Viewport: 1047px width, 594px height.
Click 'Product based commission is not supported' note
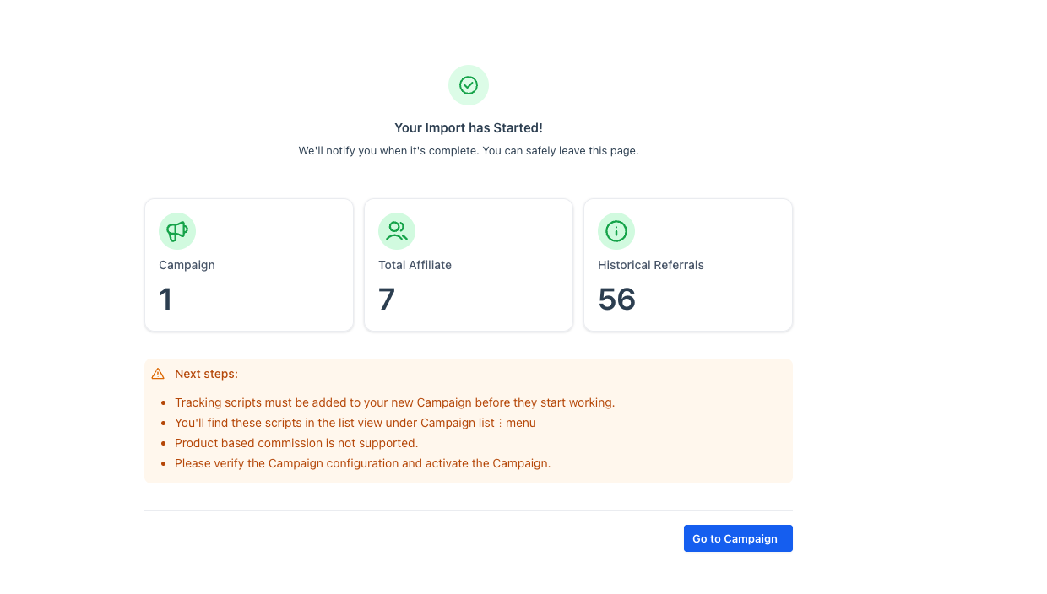pyautogui.click(x=296, y=443)
